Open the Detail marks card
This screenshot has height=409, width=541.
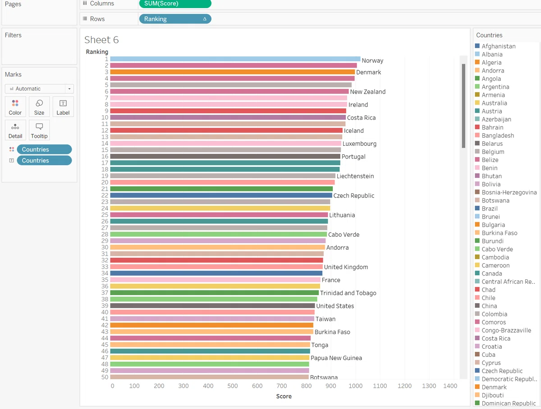pyautogui.click(x=15, y=130)
